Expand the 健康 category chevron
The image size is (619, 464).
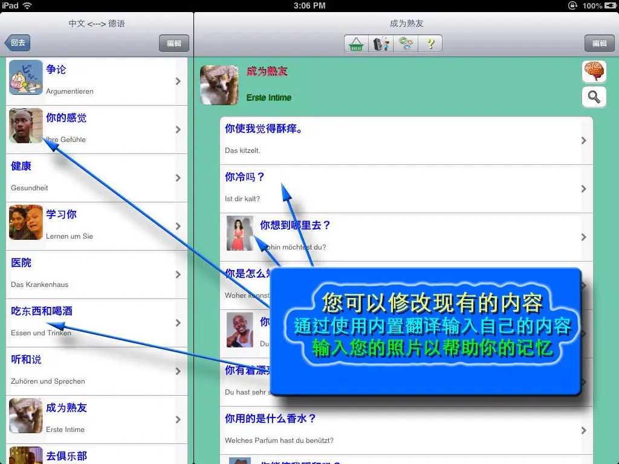pos(178,178)
